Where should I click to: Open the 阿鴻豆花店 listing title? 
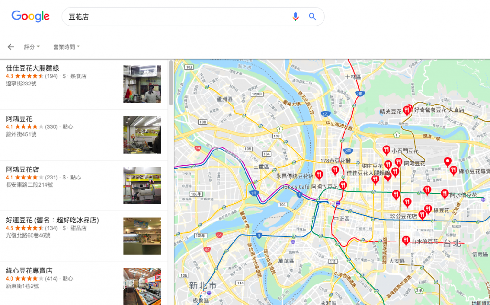click(22, 169)
